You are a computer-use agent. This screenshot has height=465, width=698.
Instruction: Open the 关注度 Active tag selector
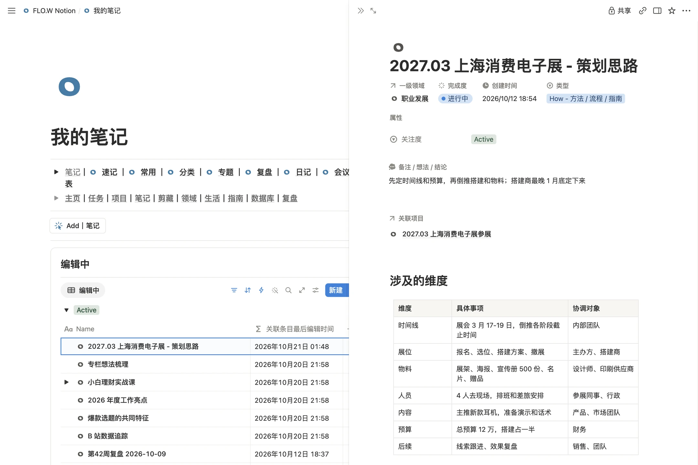point(483,139)
